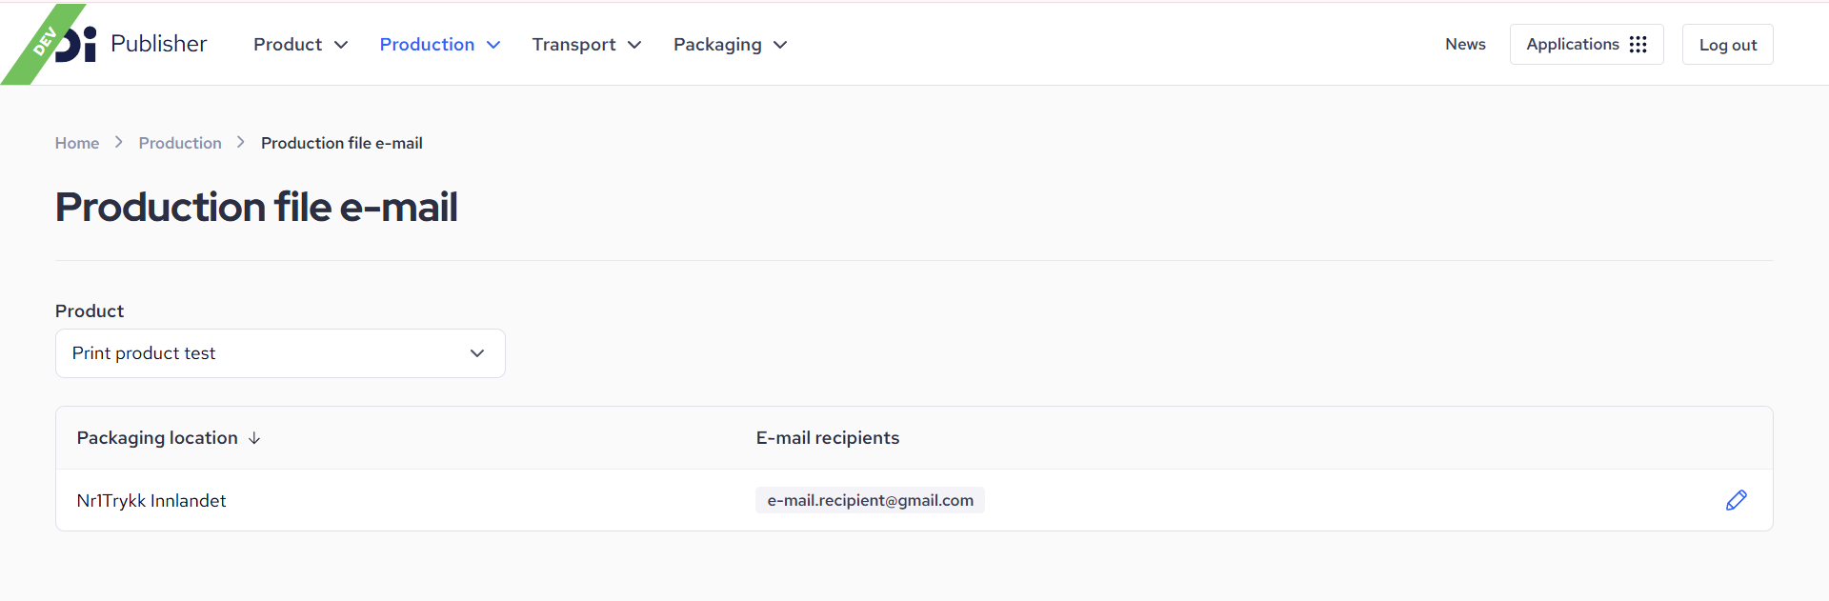Open the Transport navigation menu

(573, 45)
